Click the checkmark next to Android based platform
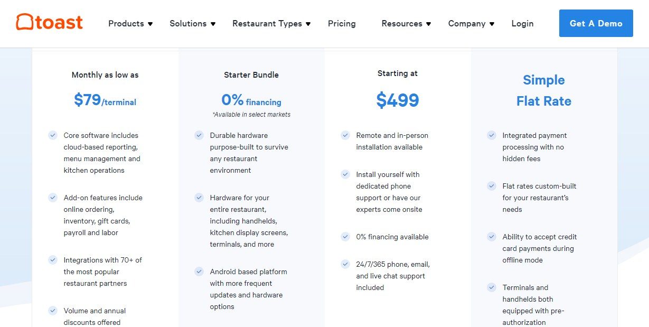This screenshot has height=327, width=649. pos(199,272)
